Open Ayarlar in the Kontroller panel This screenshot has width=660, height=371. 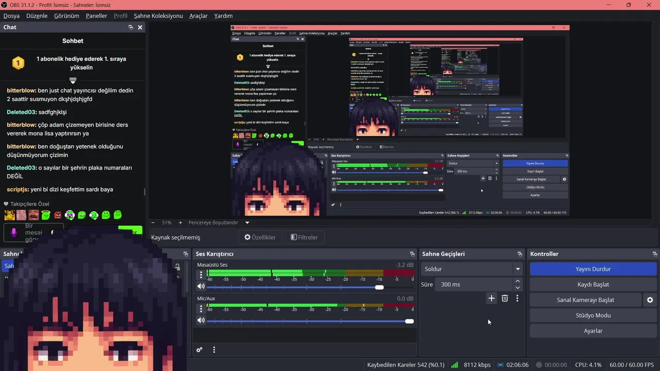coord(593,331)
